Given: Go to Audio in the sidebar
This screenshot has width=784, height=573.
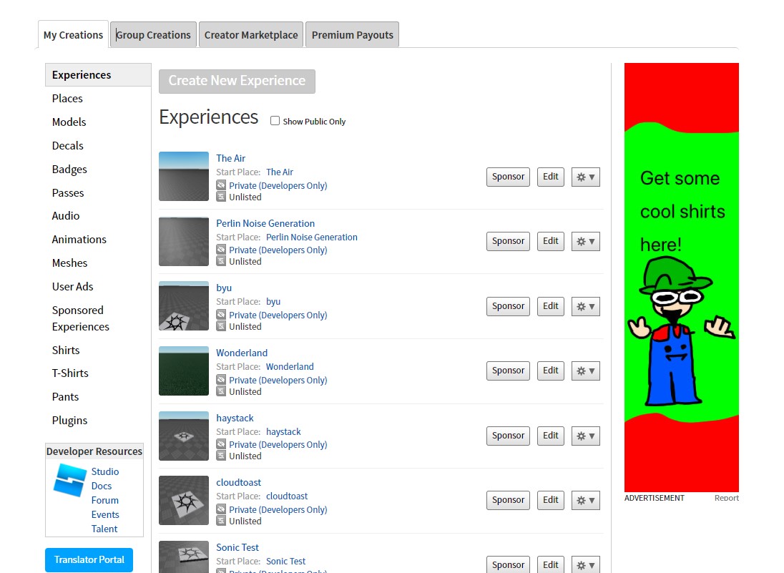Looking at the screenshot, I should (x=66, y=215).
